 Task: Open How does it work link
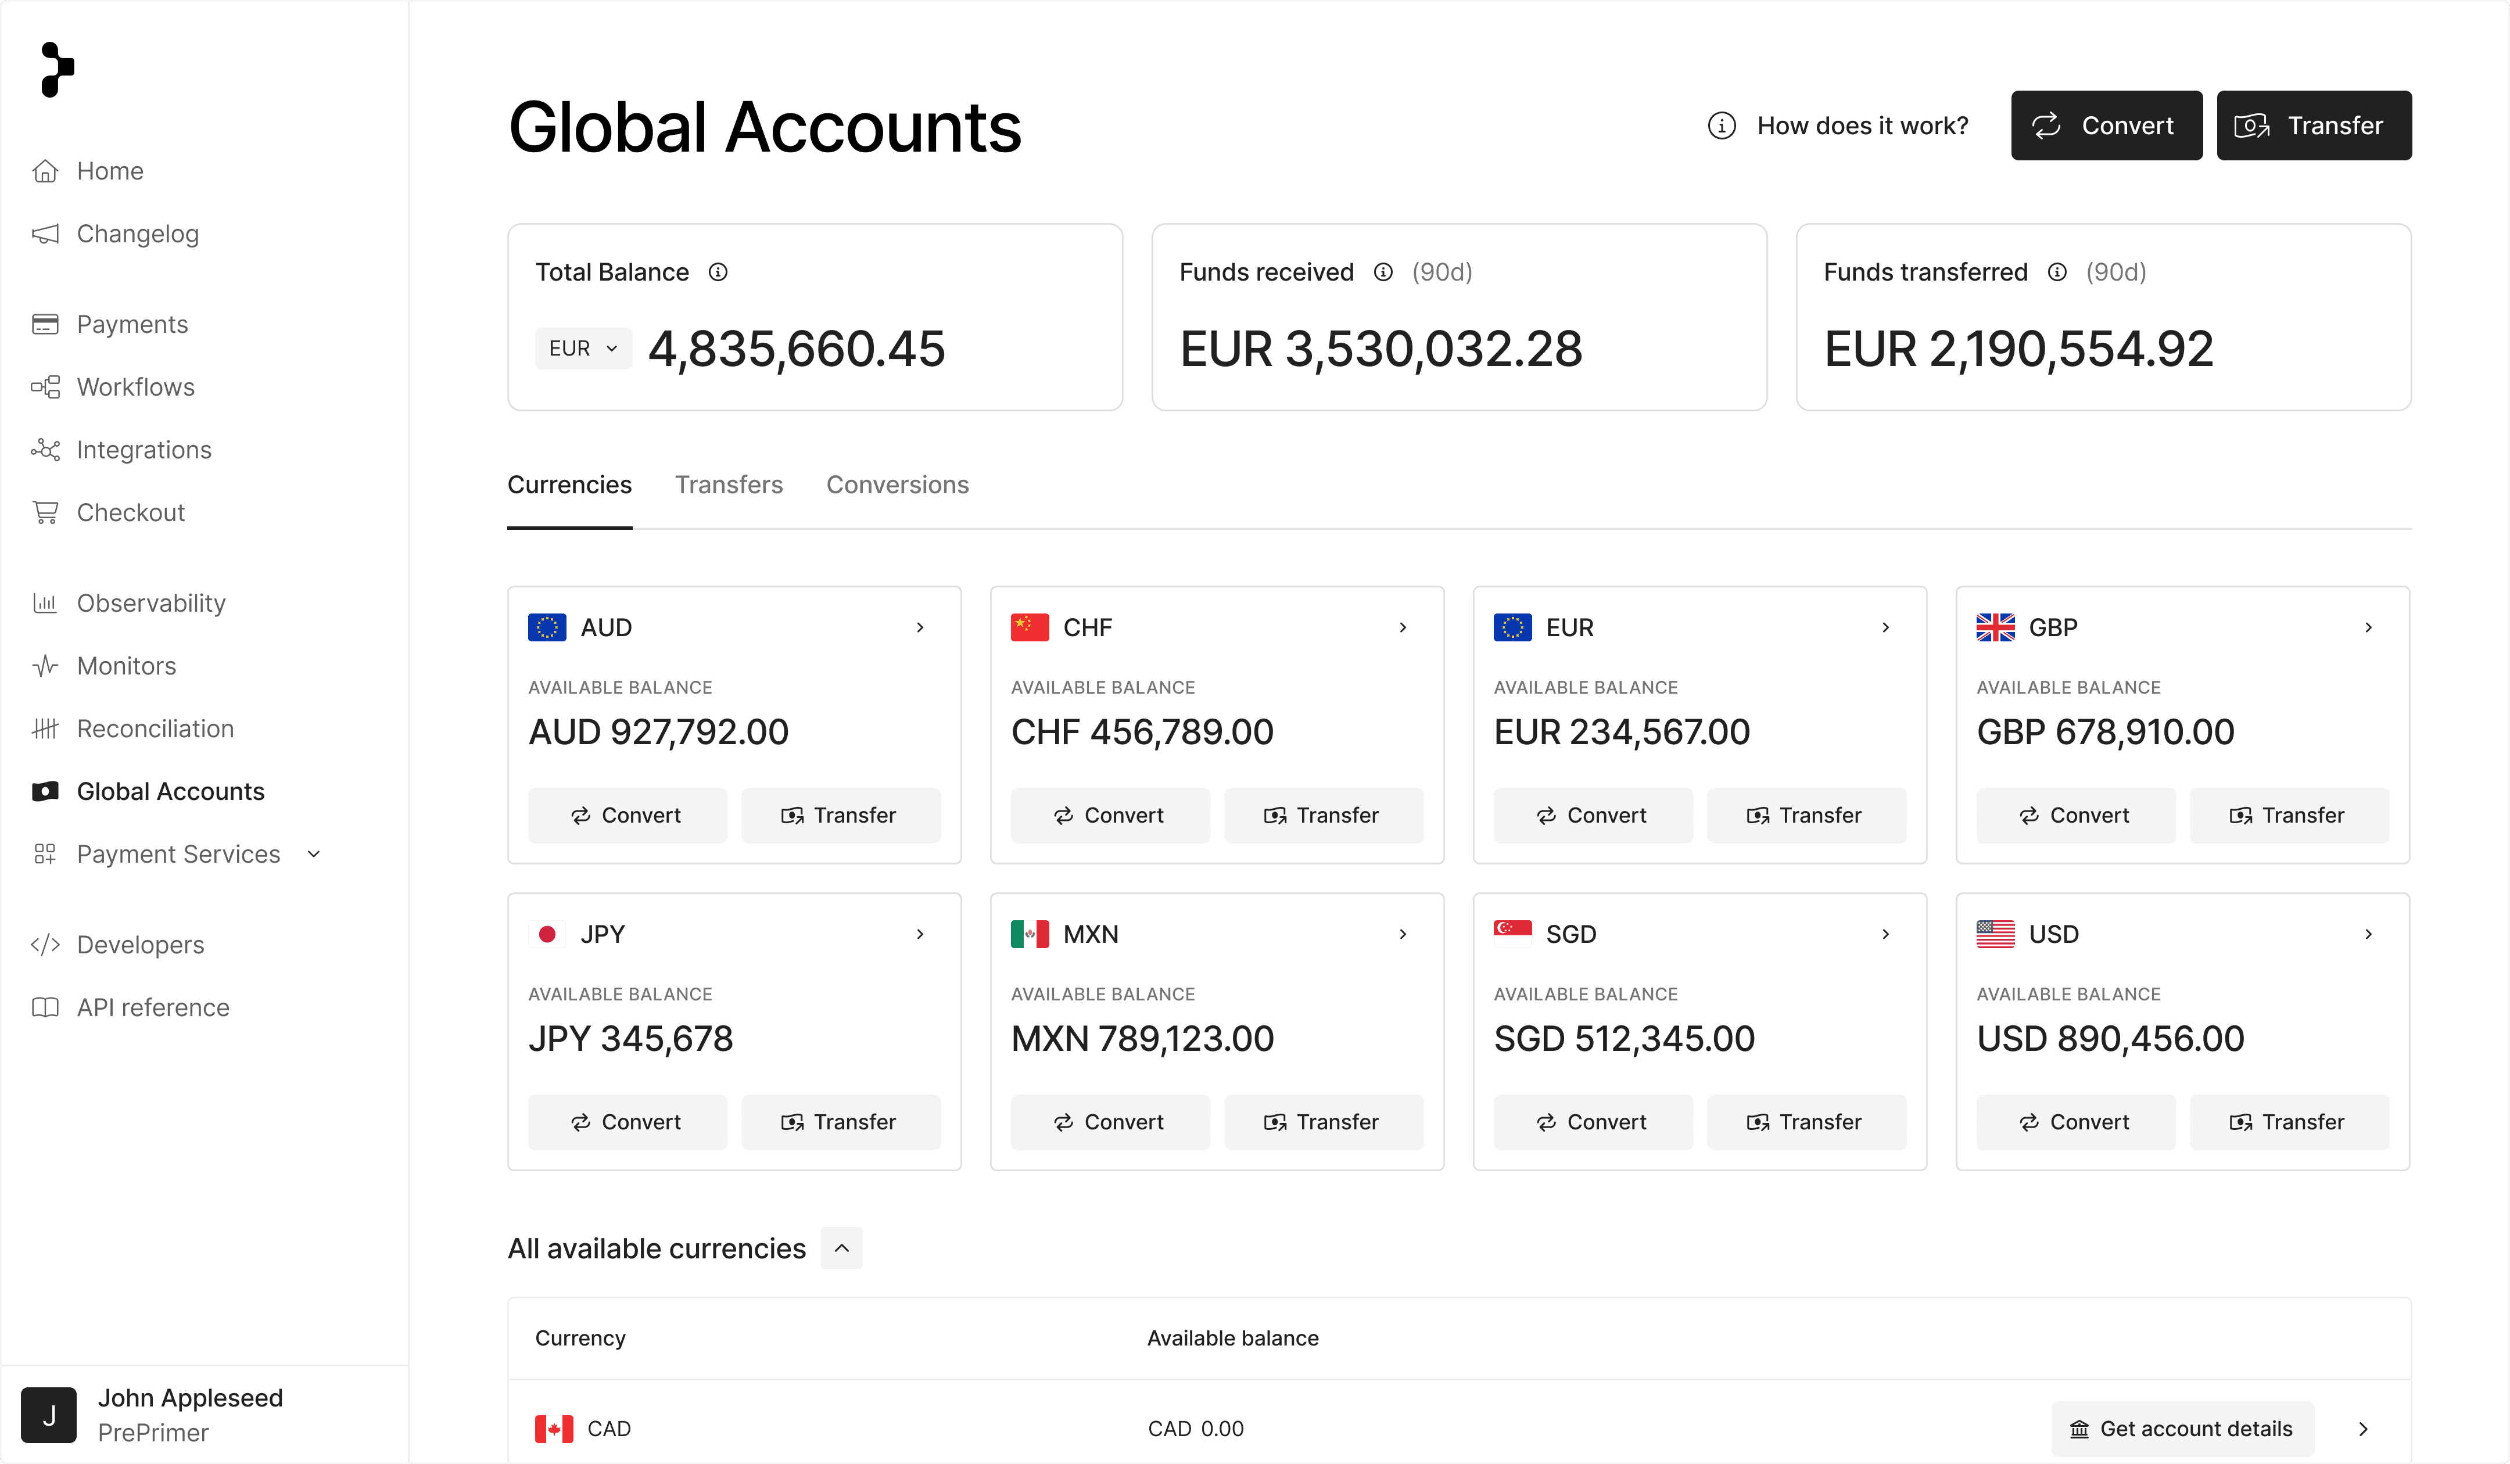(1838, 125)
